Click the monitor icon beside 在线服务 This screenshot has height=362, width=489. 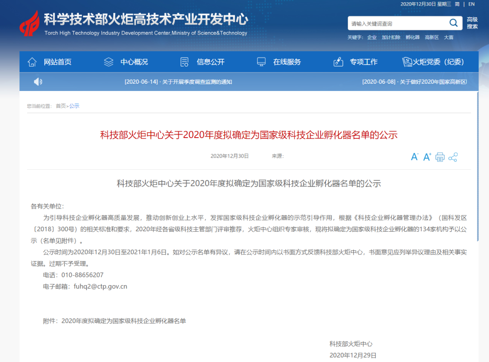click(x=261, y=62)
